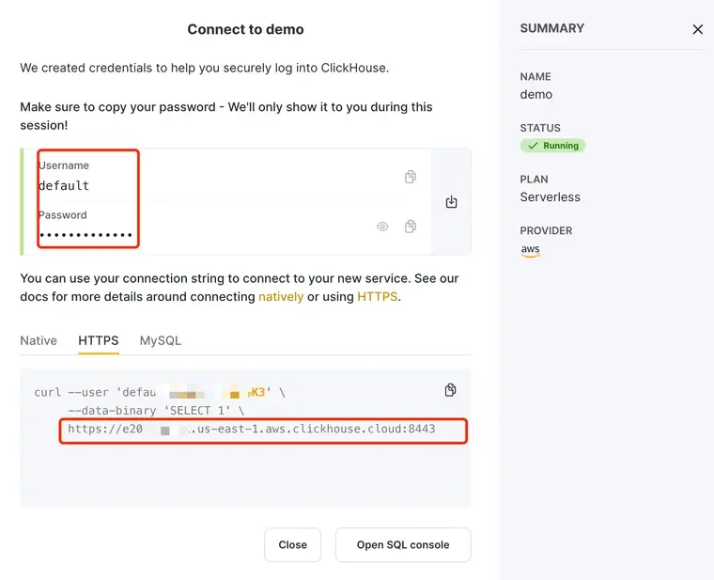
Task: Download the credentials file
Action: click(451, 202)
